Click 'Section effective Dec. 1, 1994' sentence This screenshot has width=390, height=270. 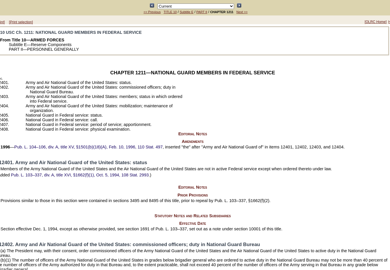[x=141, y=229]
